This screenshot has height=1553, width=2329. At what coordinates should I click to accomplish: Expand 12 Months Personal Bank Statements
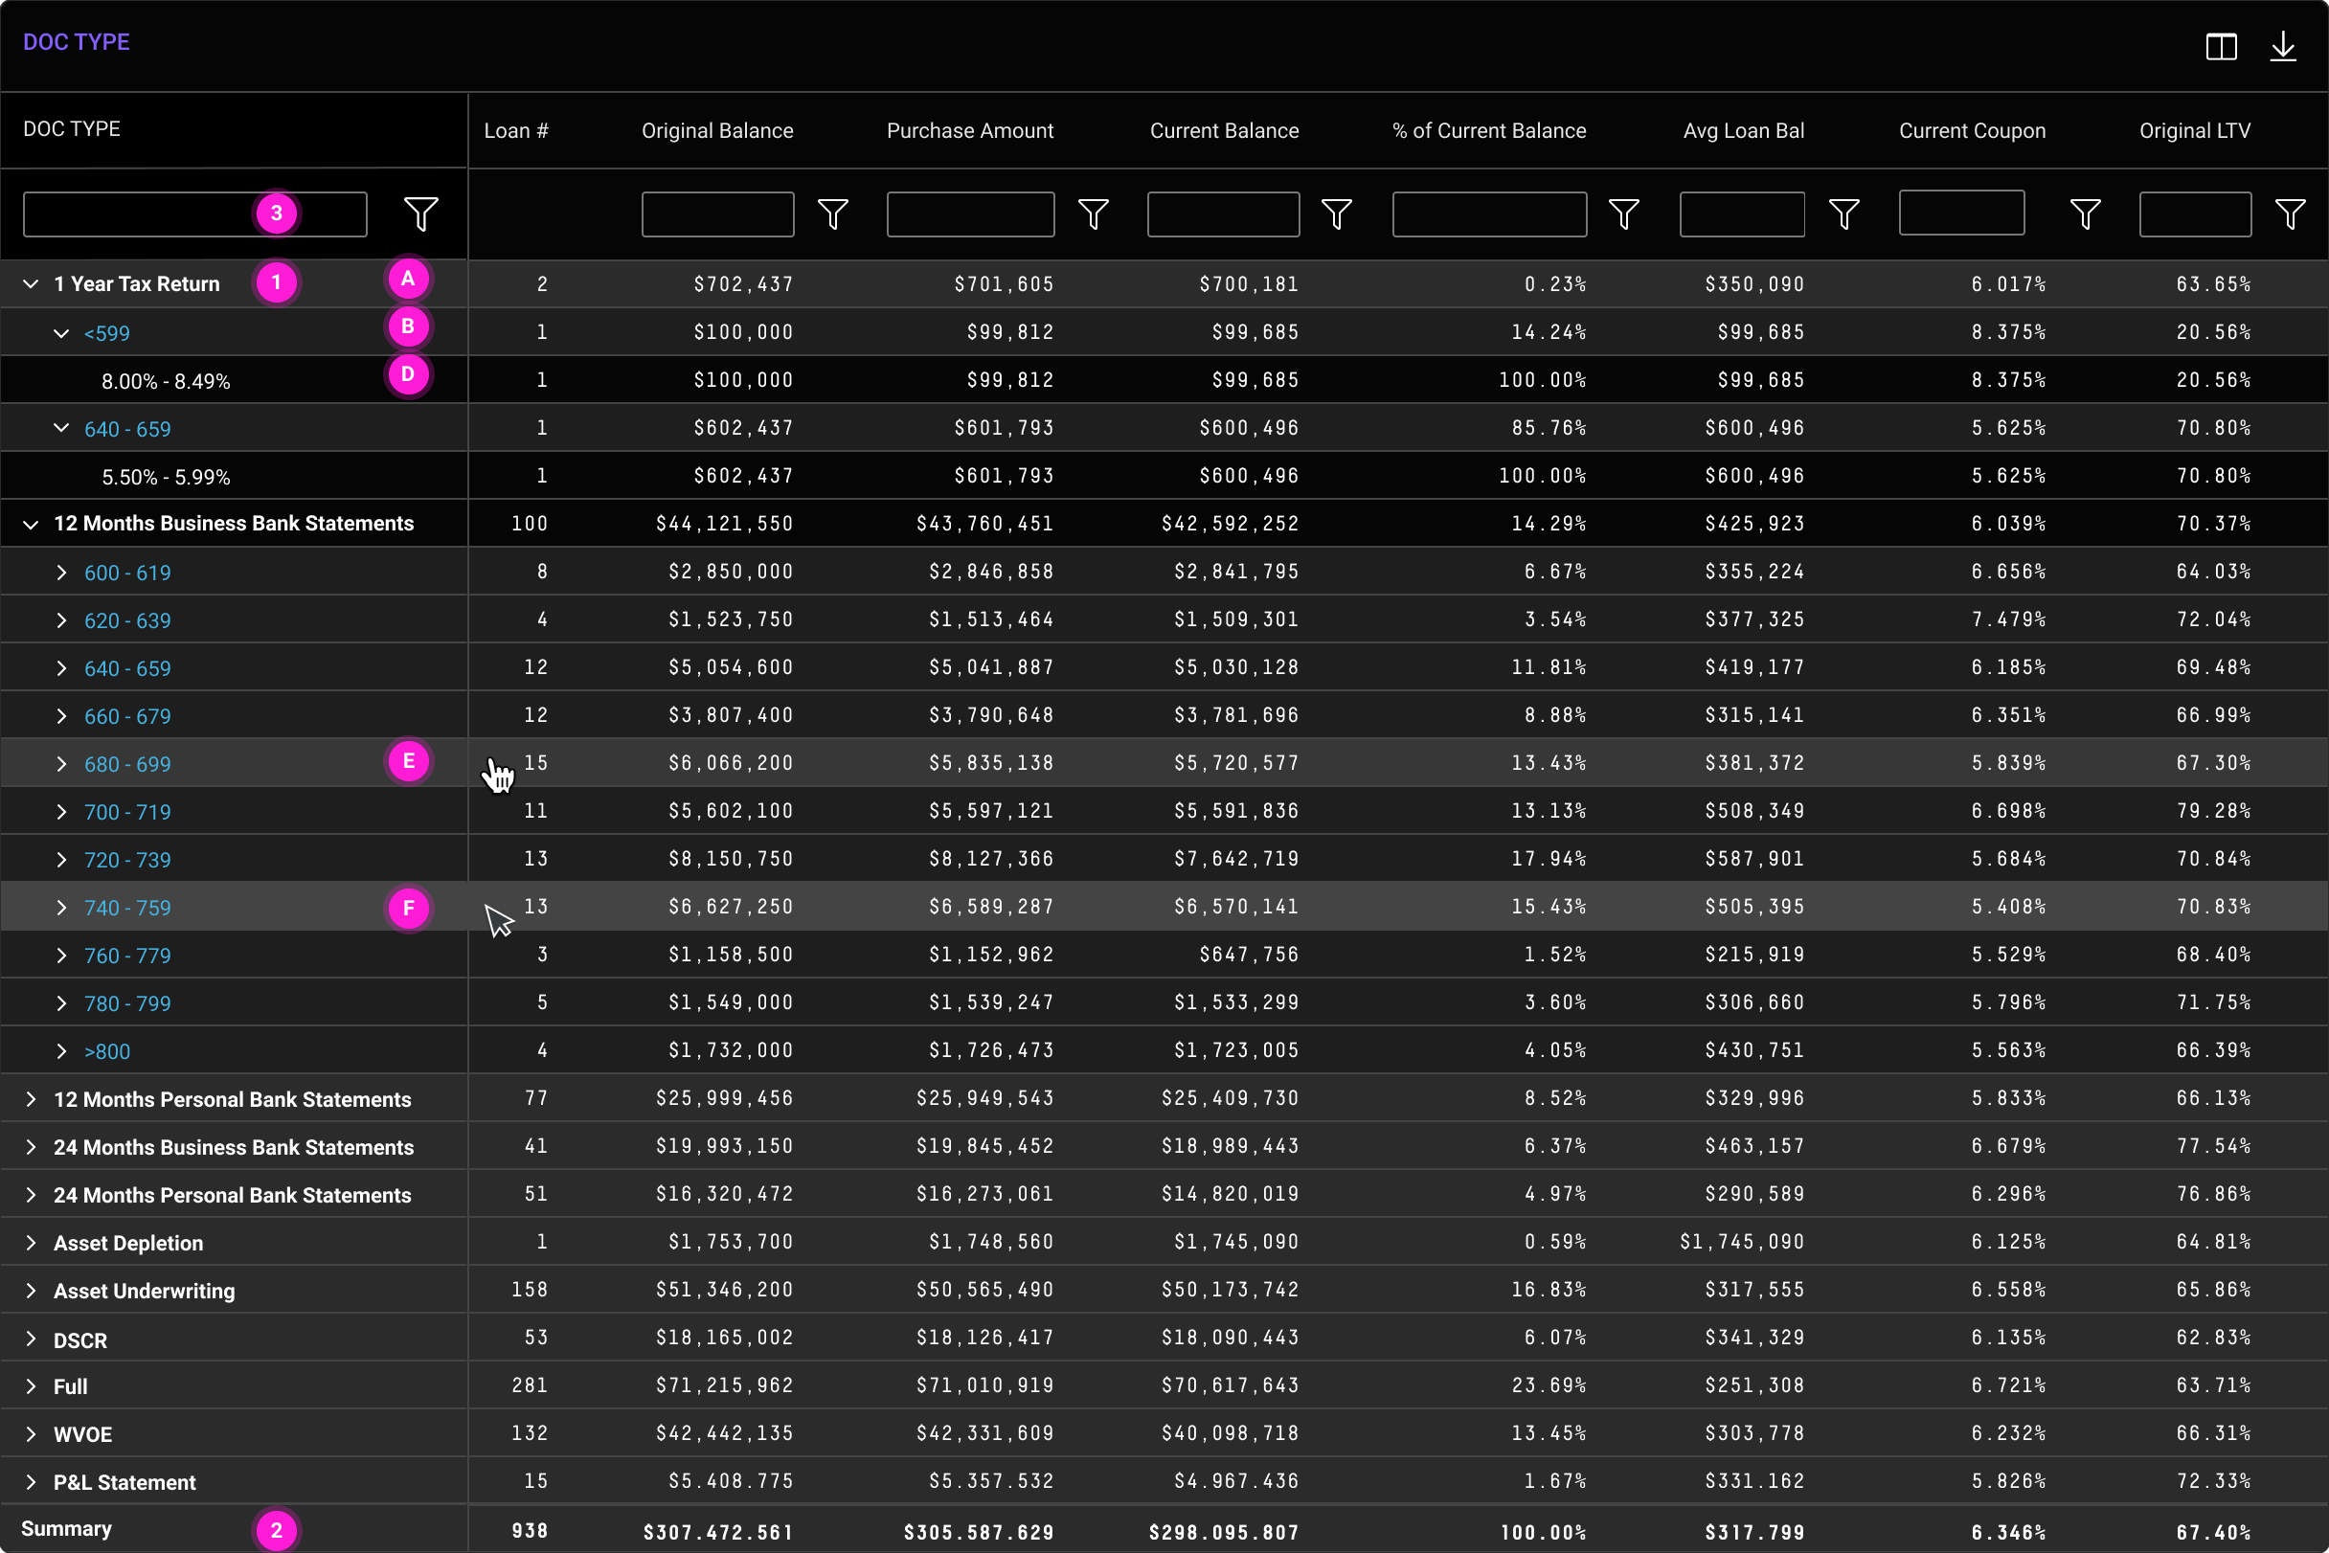(31, 1098)
